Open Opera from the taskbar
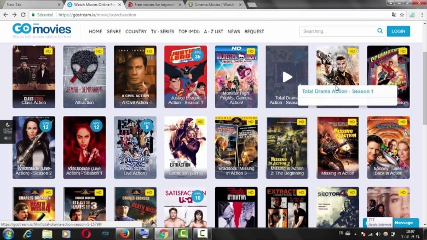 (86, 234)
